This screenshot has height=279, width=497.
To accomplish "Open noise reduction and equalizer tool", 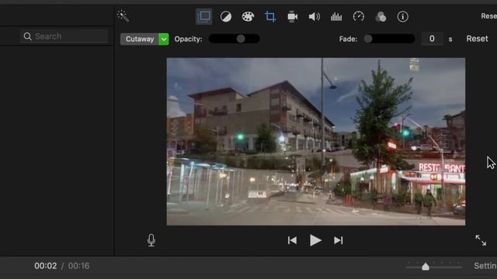I will point(336,16).
